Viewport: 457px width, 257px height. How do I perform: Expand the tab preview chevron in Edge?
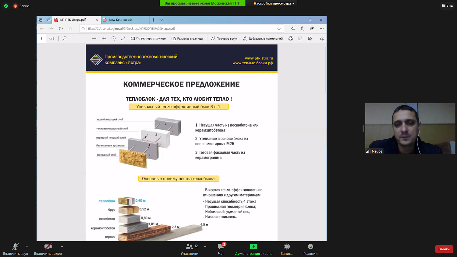tap(161, 20)
